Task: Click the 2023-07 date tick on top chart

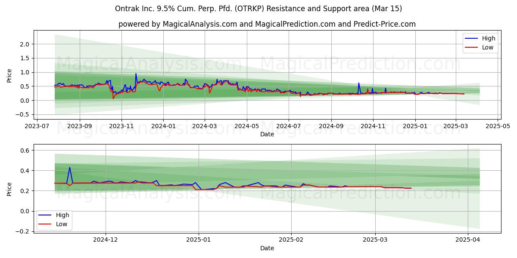Action: pos(37,127)
